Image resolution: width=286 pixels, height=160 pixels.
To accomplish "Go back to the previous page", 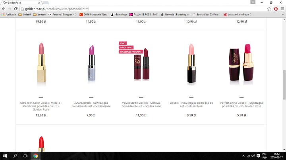I will click(x=4, y=9).
